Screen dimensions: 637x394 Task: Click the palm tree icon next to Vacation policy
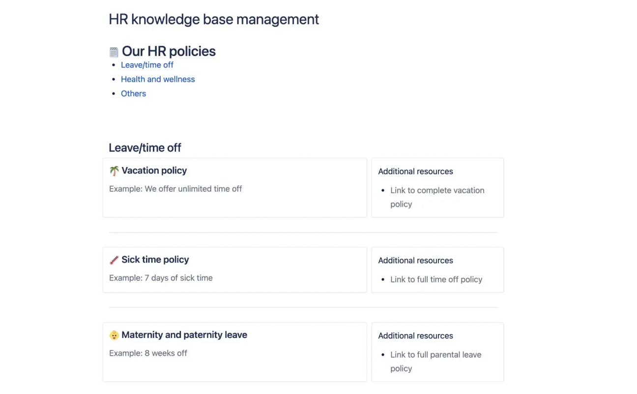pos(114,170)
